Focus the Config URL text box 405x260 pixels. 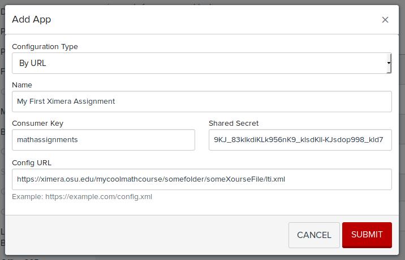point(201,179)
